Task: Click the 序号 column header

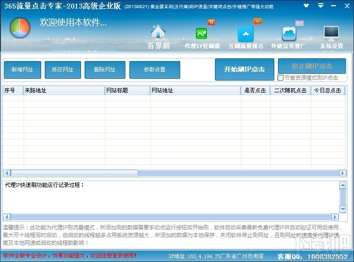Action: coord(13,91)
